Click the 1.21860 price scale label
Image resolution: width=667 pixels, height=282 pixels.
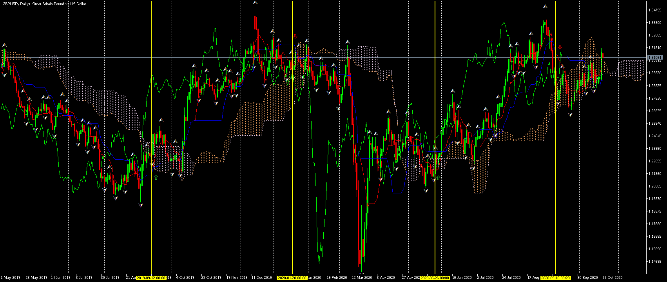[x=654, y=174]
